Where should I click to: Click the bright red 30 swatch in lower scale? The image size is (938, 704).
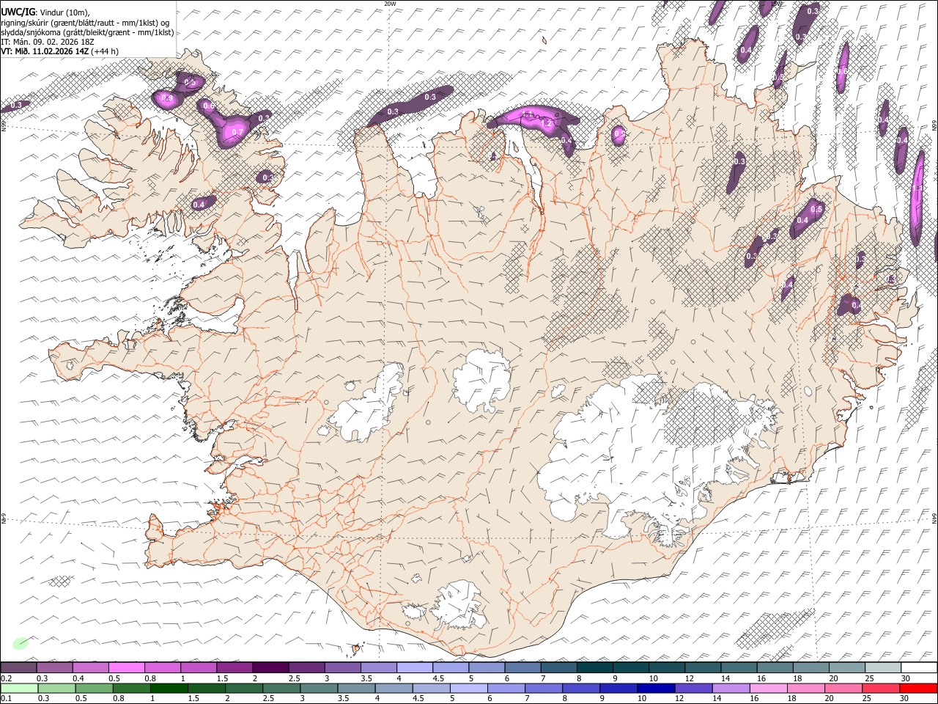(917, 688)
